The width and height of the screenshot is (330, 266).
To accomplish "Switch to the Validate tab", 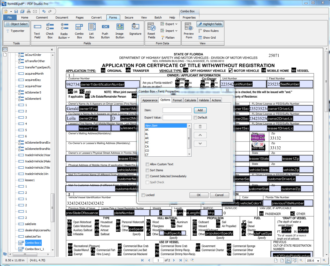I will point(204,100).
